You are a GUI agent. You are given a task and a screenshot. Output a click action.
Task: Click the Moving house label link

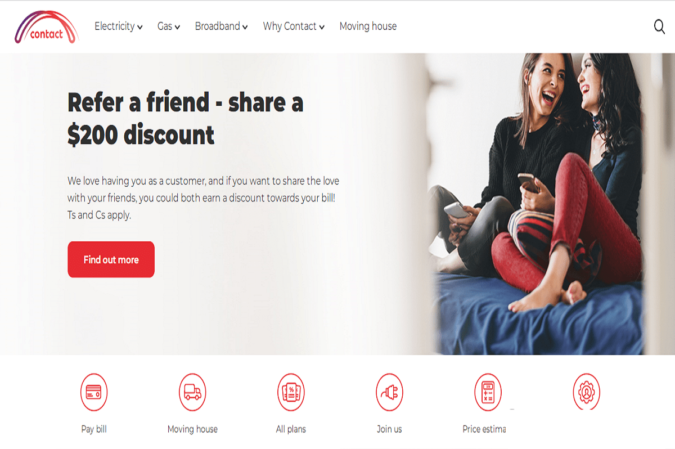click(192, 429)
